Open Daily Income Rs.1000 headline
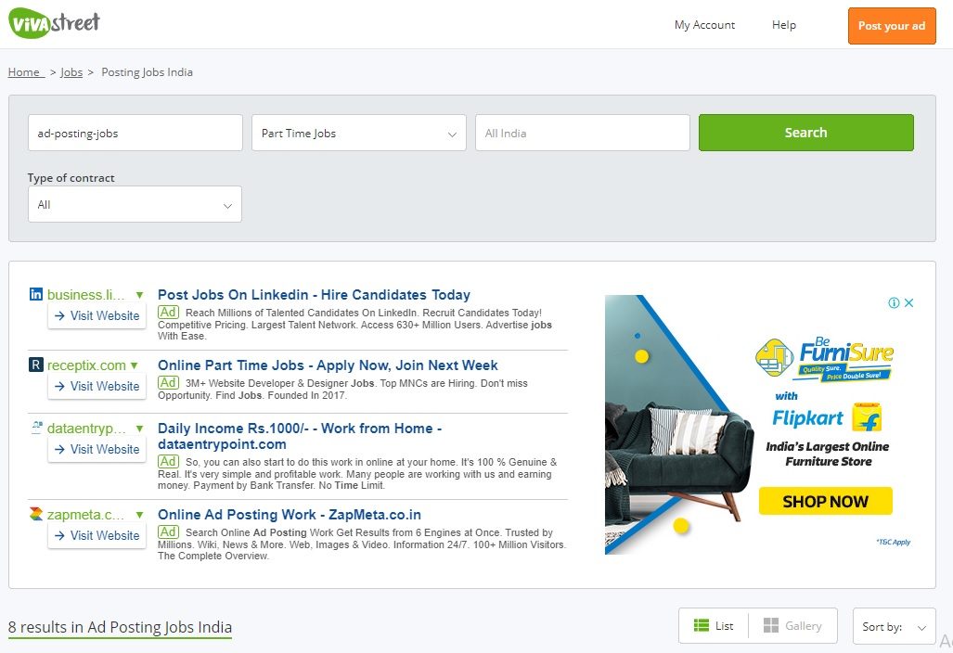 click(x=300, y=436)
